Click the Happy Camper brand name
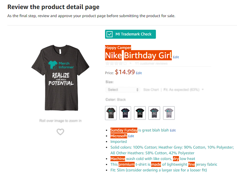Viewport: 237px width, 175px height. pos(118,48)
